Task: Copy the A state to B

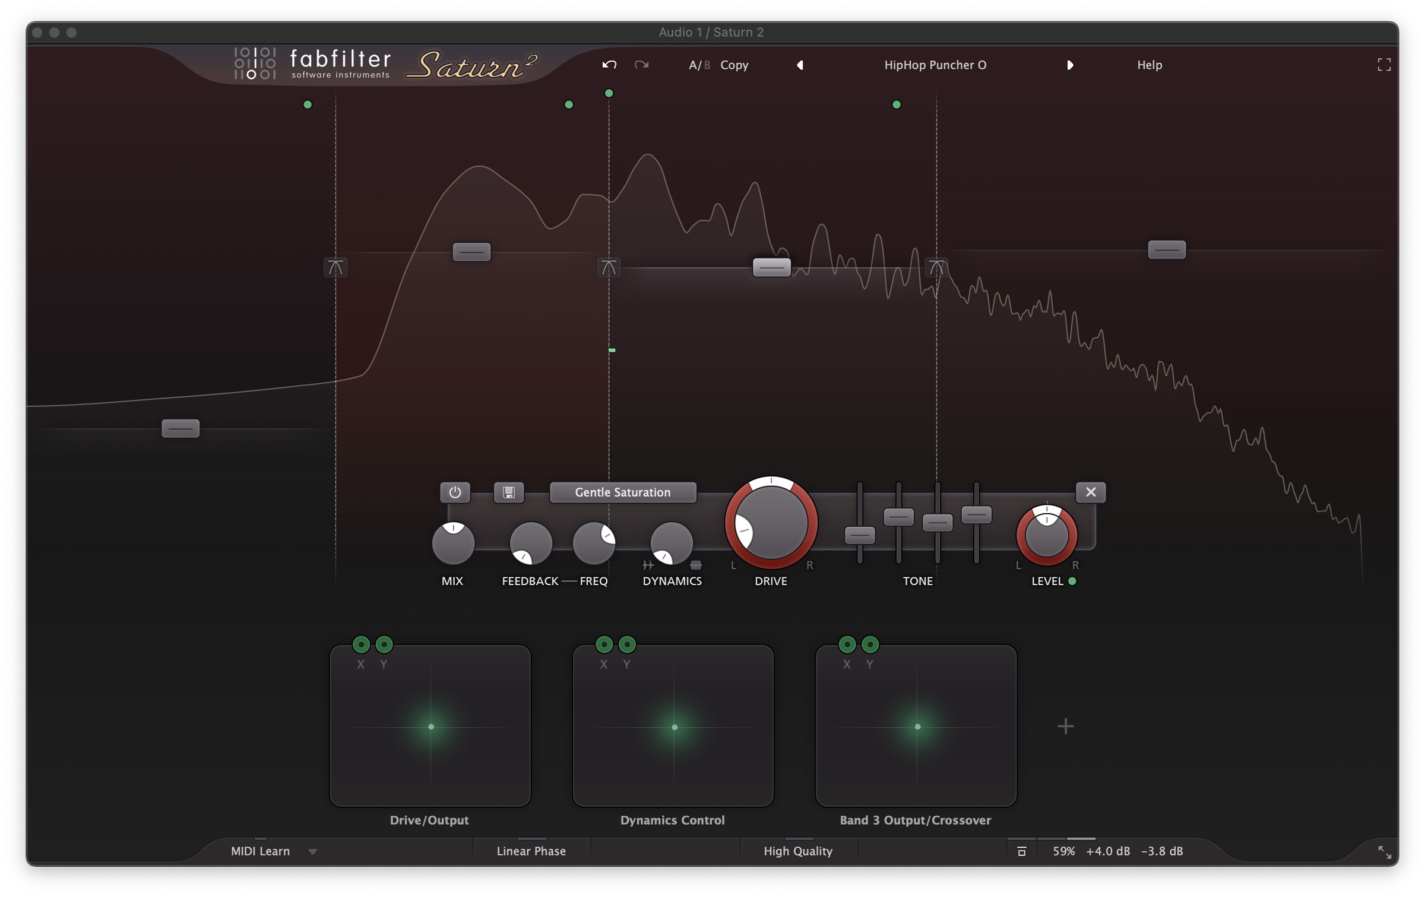Action: [734, 65]
